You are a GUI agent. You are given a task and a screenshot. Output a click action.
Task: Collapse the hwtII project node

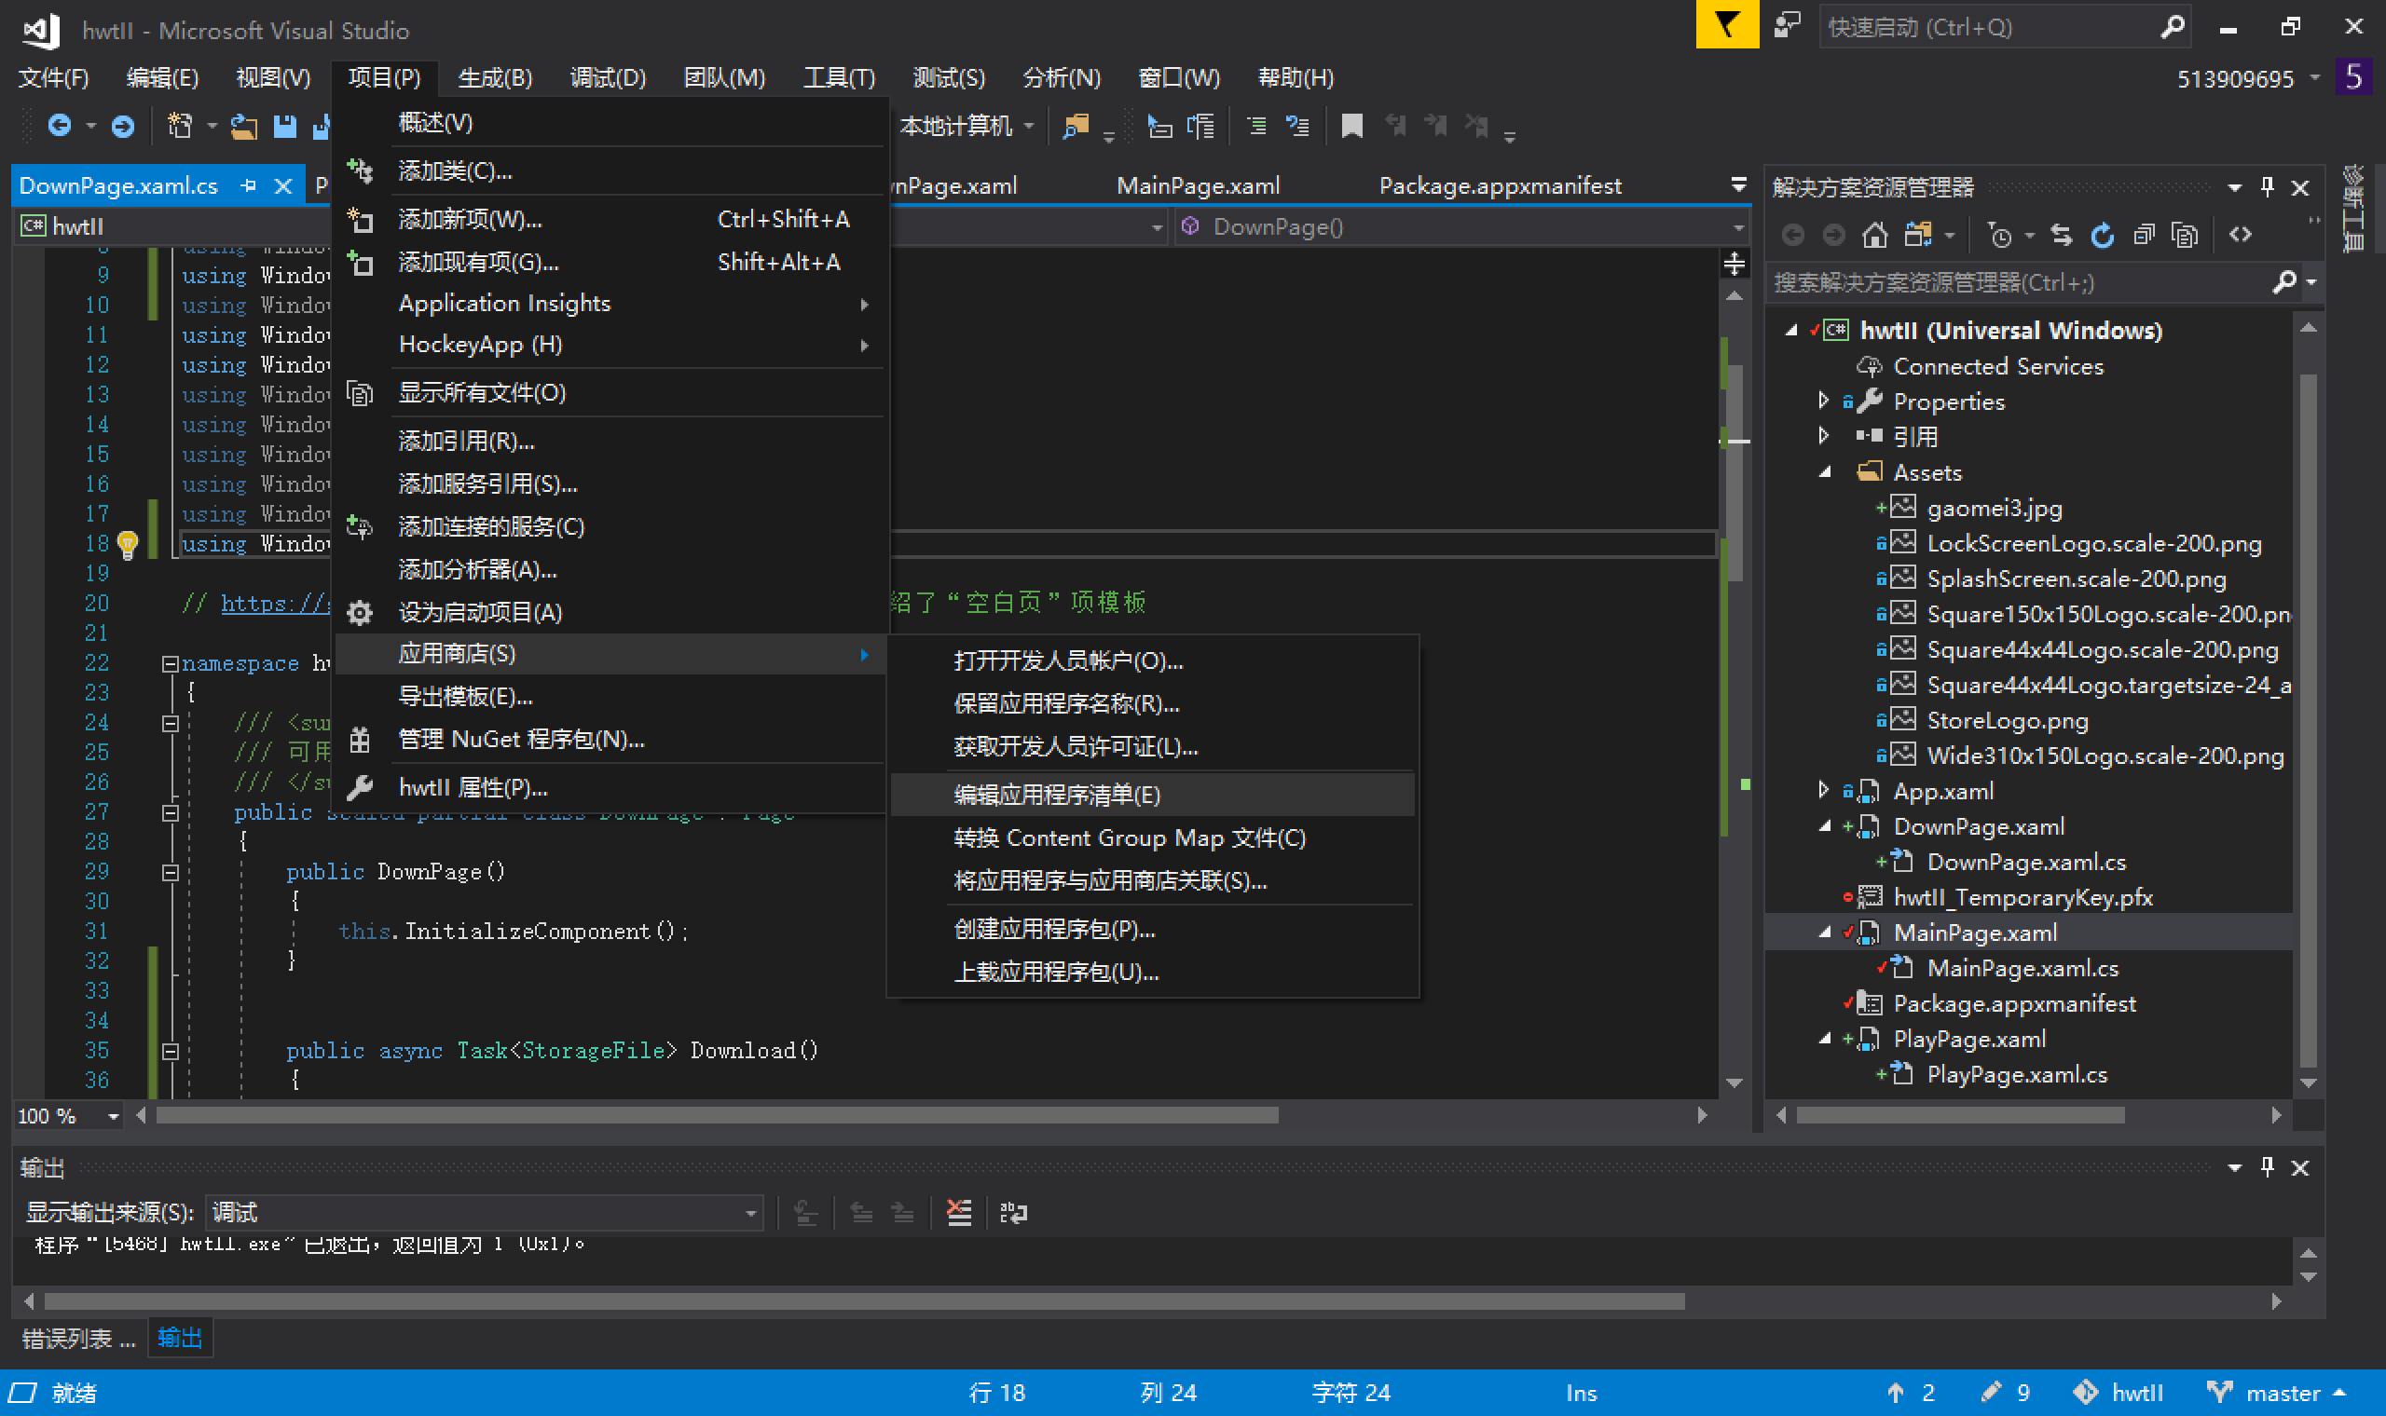point(1792,330)
